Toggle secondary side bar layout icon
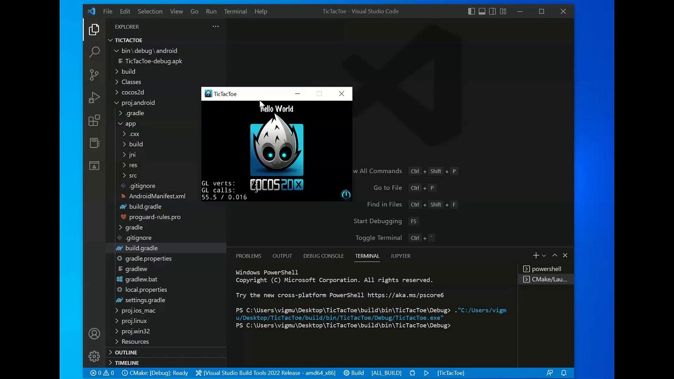The height and width of the screenshot is (379, 674). pyautogui.click(x=492, y=11)
